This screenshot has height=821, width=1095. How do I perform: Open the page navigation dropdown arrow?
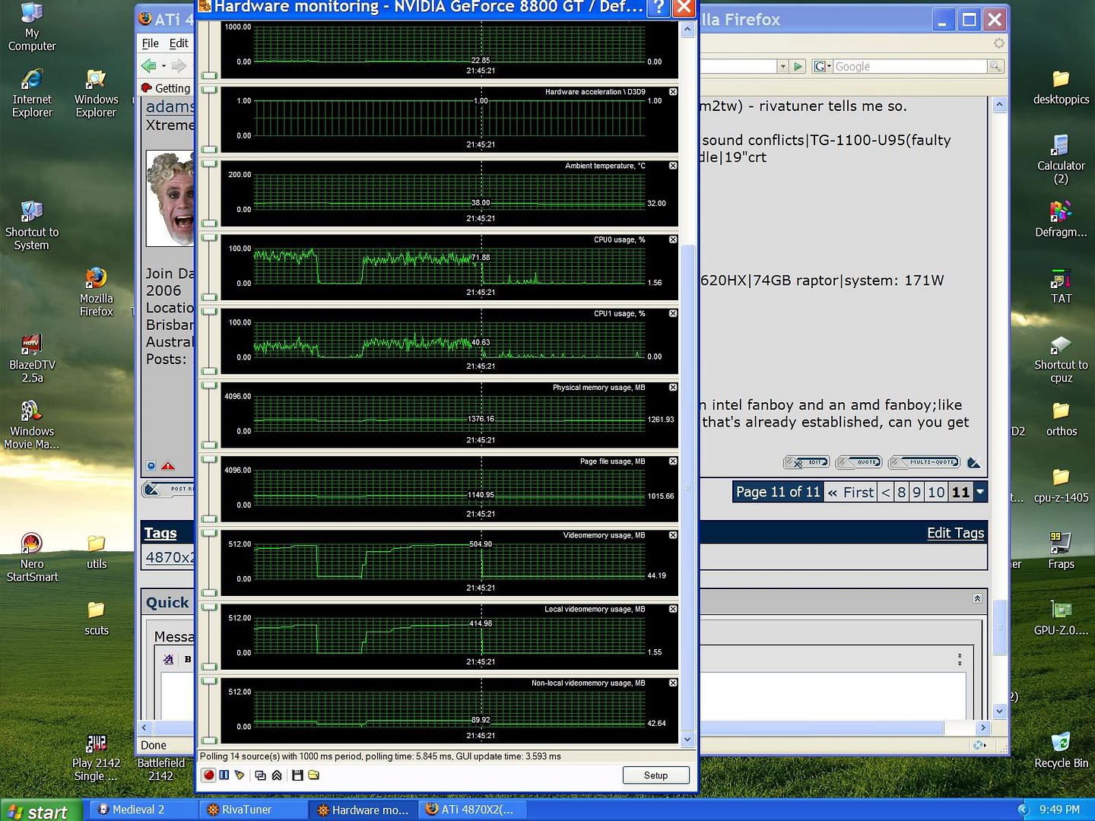[980, 492]
